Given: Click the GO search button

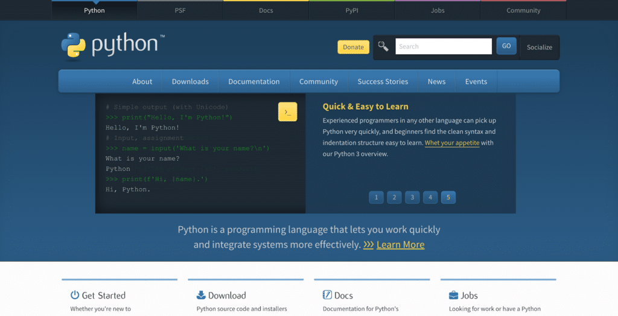Looking at the screenshot, I should tap(506, 46).
